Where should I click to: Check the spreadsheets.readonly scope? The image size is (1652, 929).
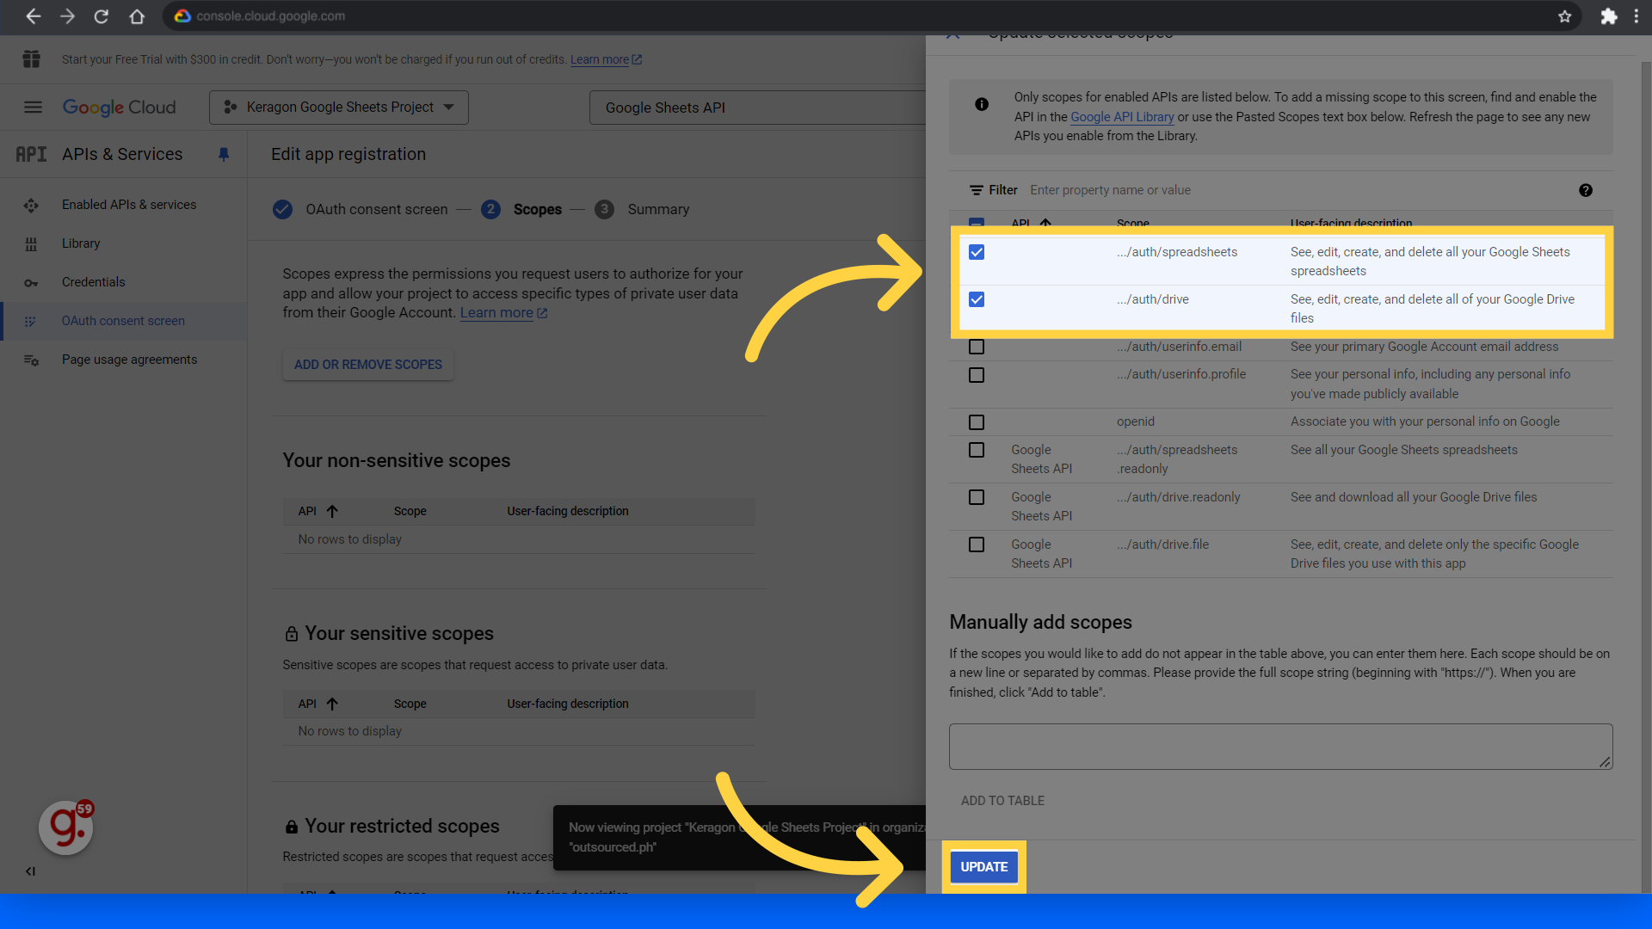(x=977, y=450)
